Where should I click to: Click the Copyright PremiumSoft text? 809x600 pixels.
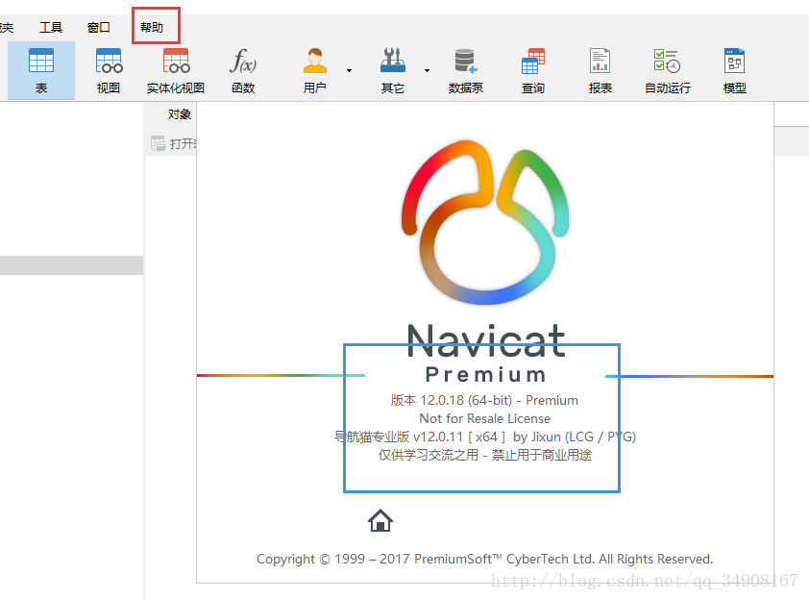click(484, 559)
